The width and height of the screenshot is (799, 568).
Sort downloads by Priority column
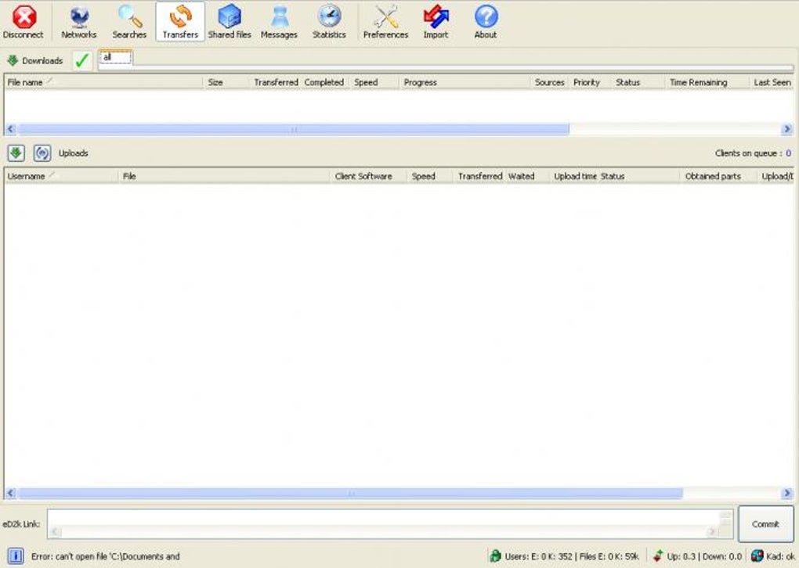(590, 82)
